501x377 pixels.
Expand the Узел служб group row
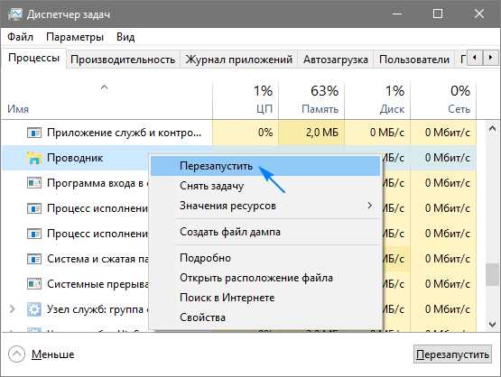(12, 309)
